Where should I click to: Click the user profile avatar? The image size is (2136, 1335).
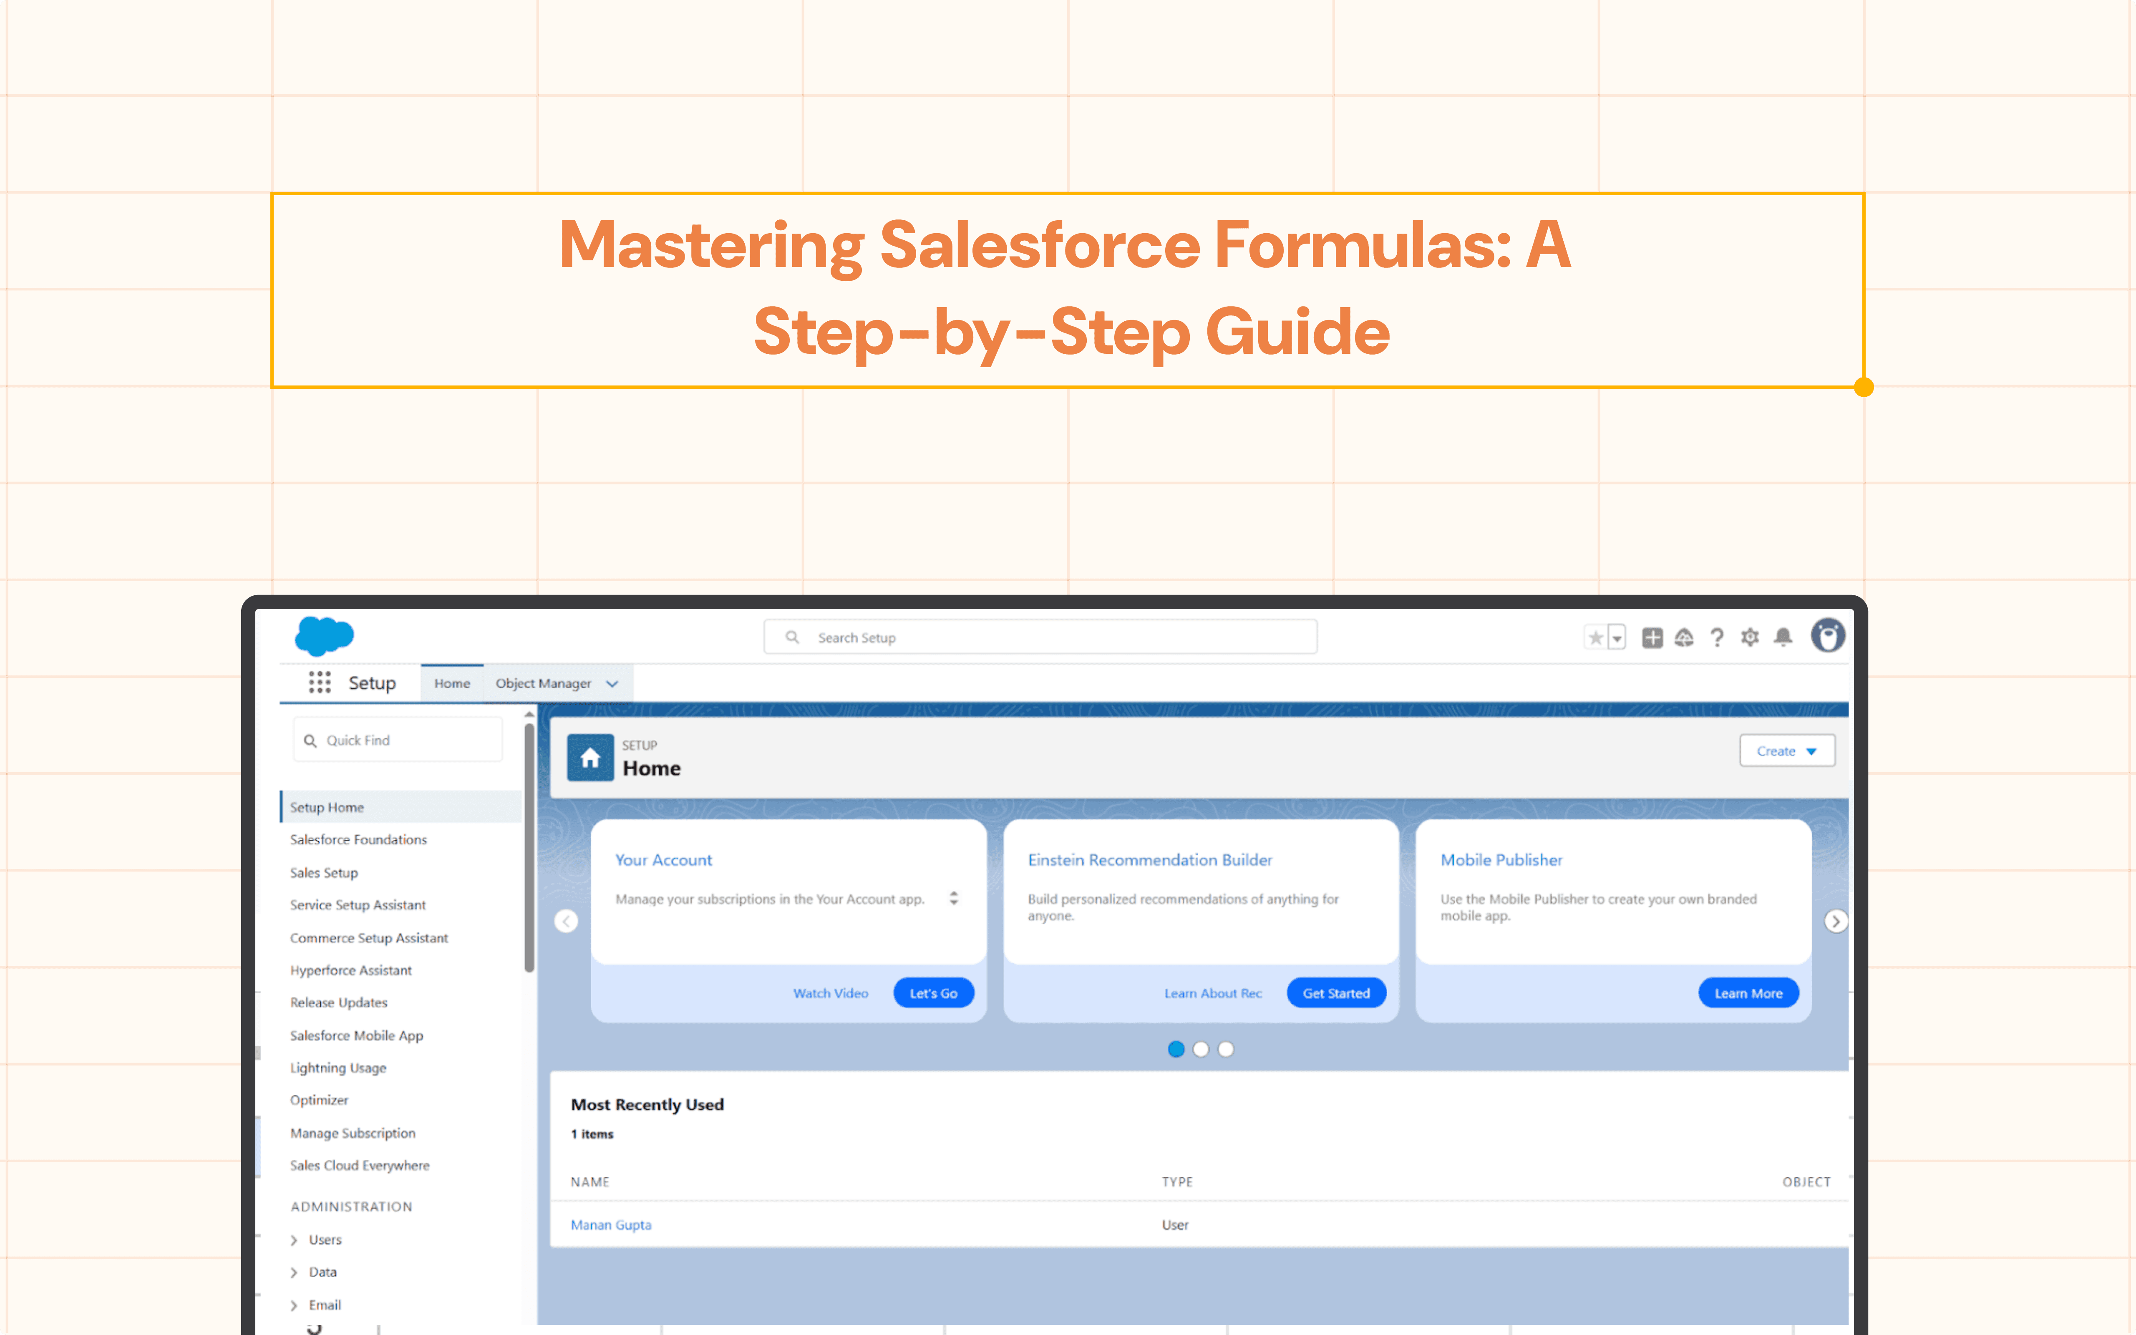[1828, 636]
